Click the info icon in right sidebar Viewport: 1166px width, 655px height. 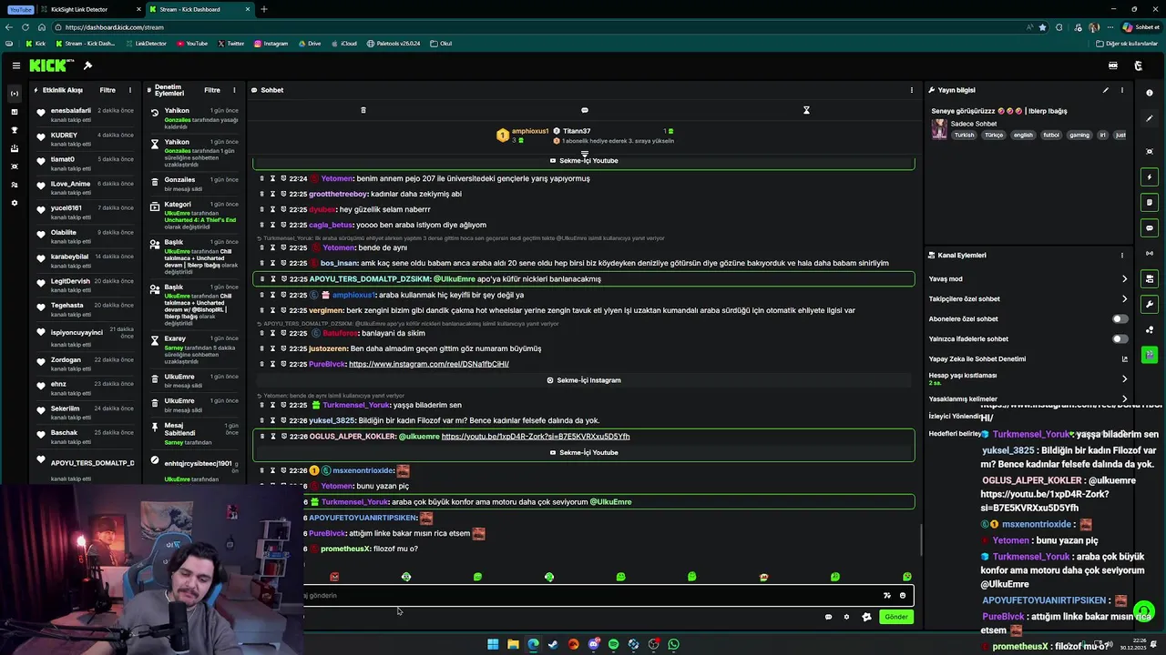pos(1150,93)
